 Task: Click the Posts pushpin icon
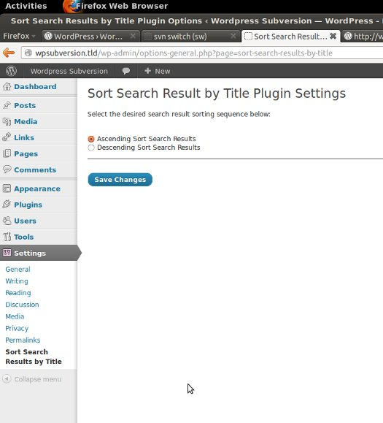(7, 105)
